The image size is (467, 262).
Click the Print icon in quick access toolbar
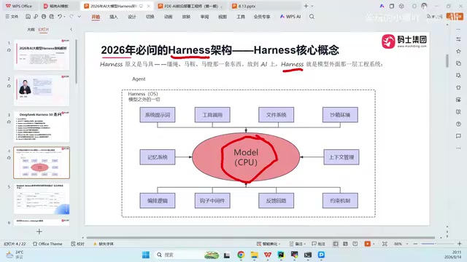coord(44,17)
